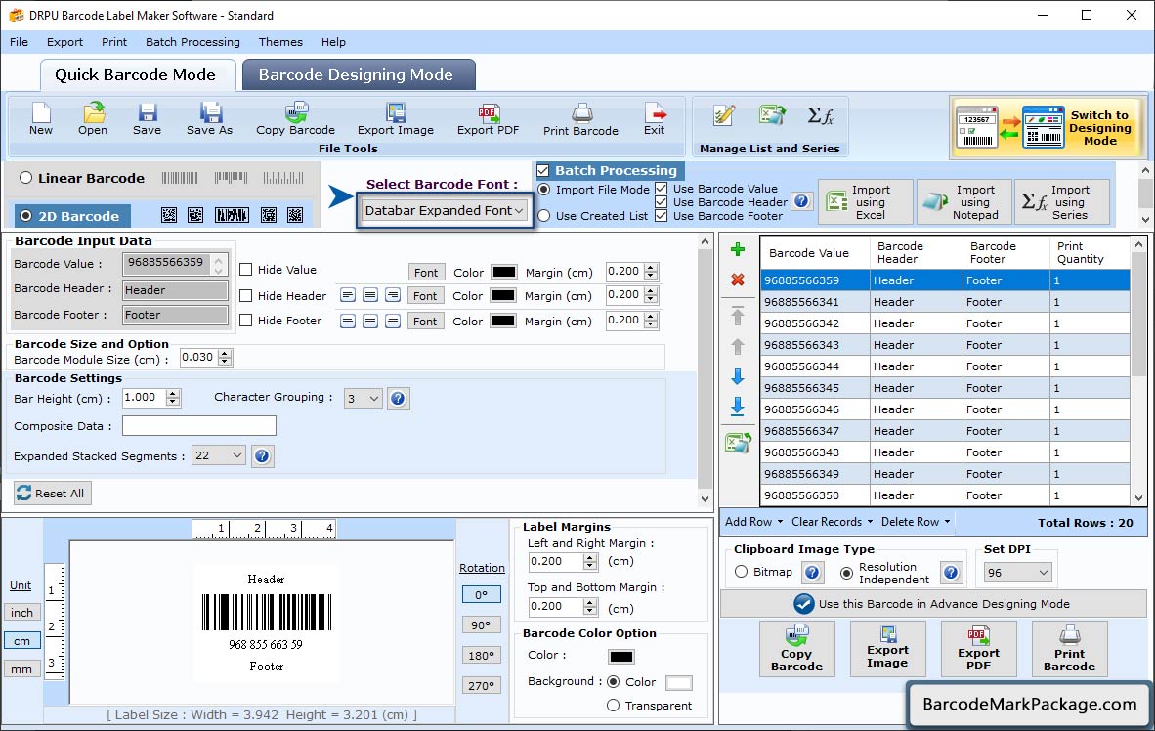Viewport: 1155px width, 731px height.
Task: Uncheck Use Barcode Value
Action: 662,189
